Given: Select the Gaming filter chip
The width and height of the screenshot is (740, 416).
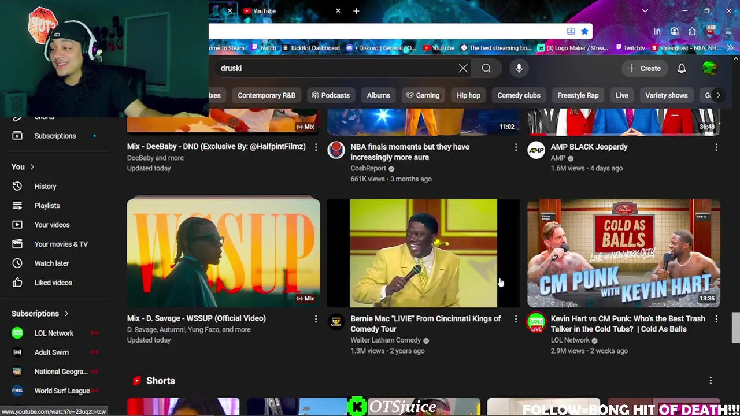Looking at the screenshot, I should click(423, 95).
